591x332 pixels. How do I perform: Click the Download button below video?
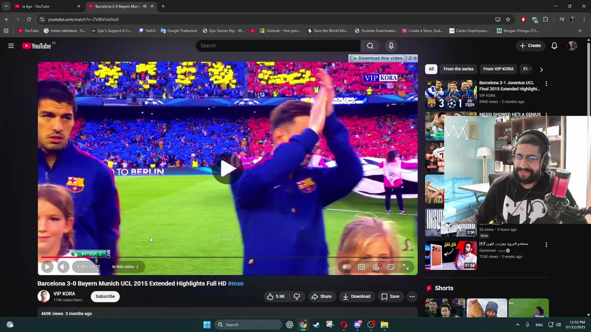tap(356, 296)
